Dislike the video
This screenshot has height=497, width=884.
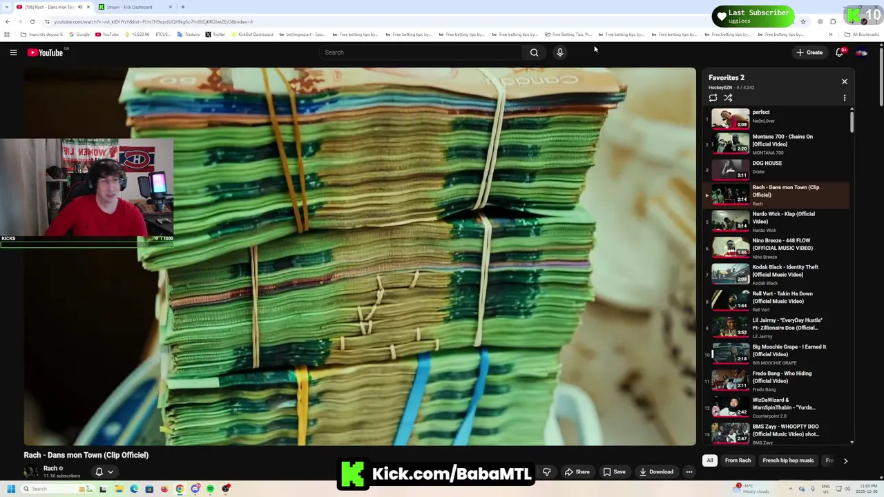pyautogui.click(x=547, y=472)
